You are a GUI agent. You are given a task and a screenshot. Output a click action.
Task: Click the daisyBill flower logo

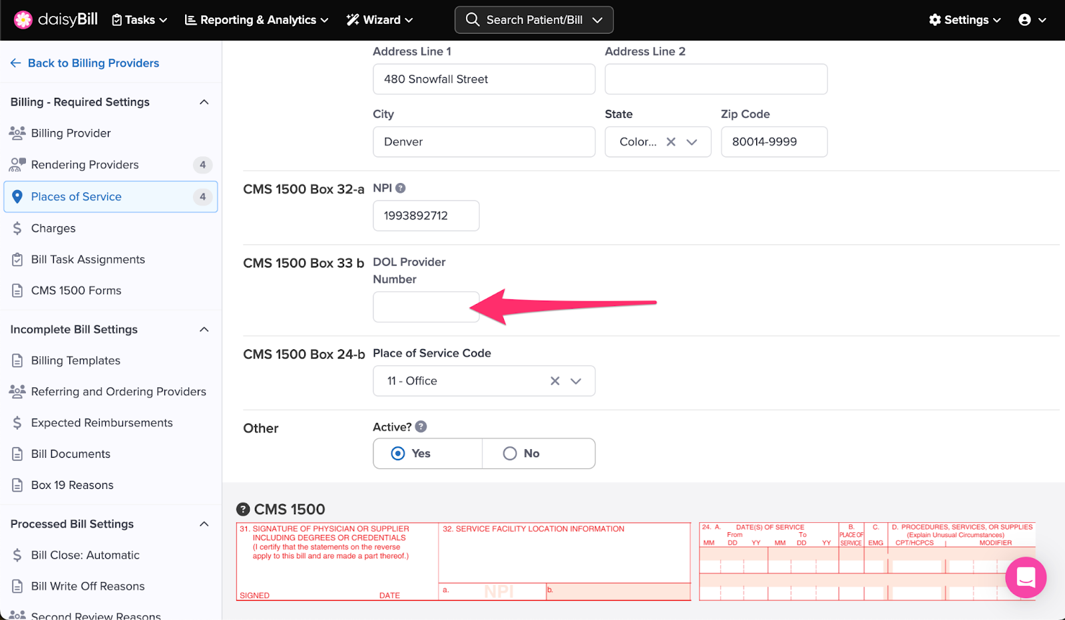click(x=23, y=20)
